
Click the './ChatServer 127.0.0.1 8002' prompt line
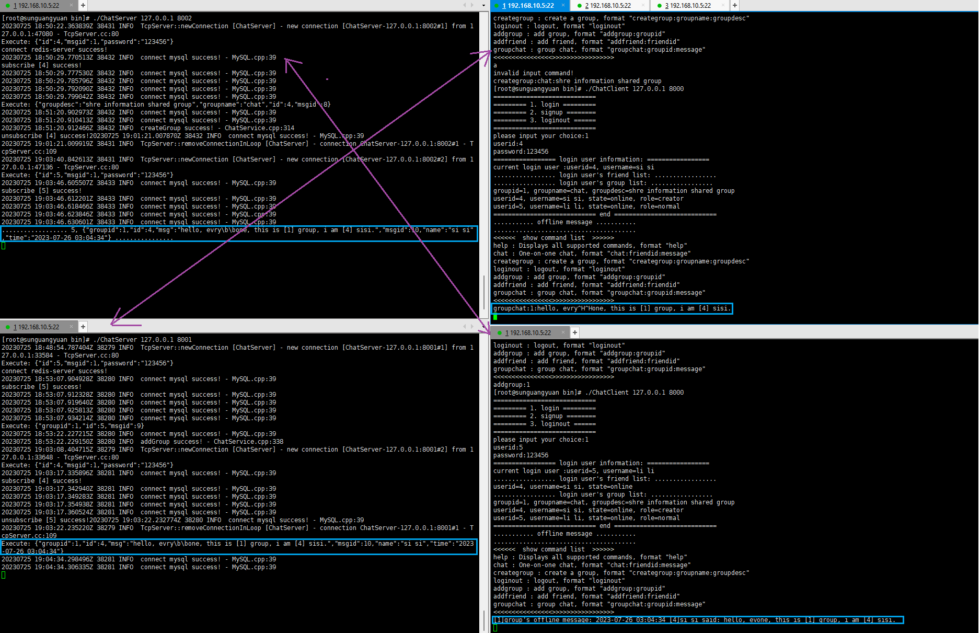tap(97, 18)
